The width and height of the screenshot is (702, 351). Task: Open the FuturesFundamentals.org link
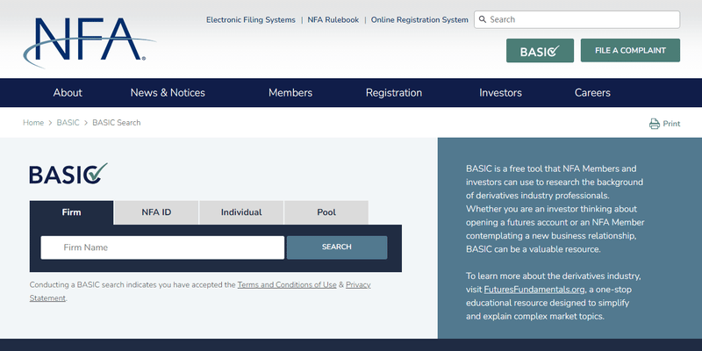point(534,290)
